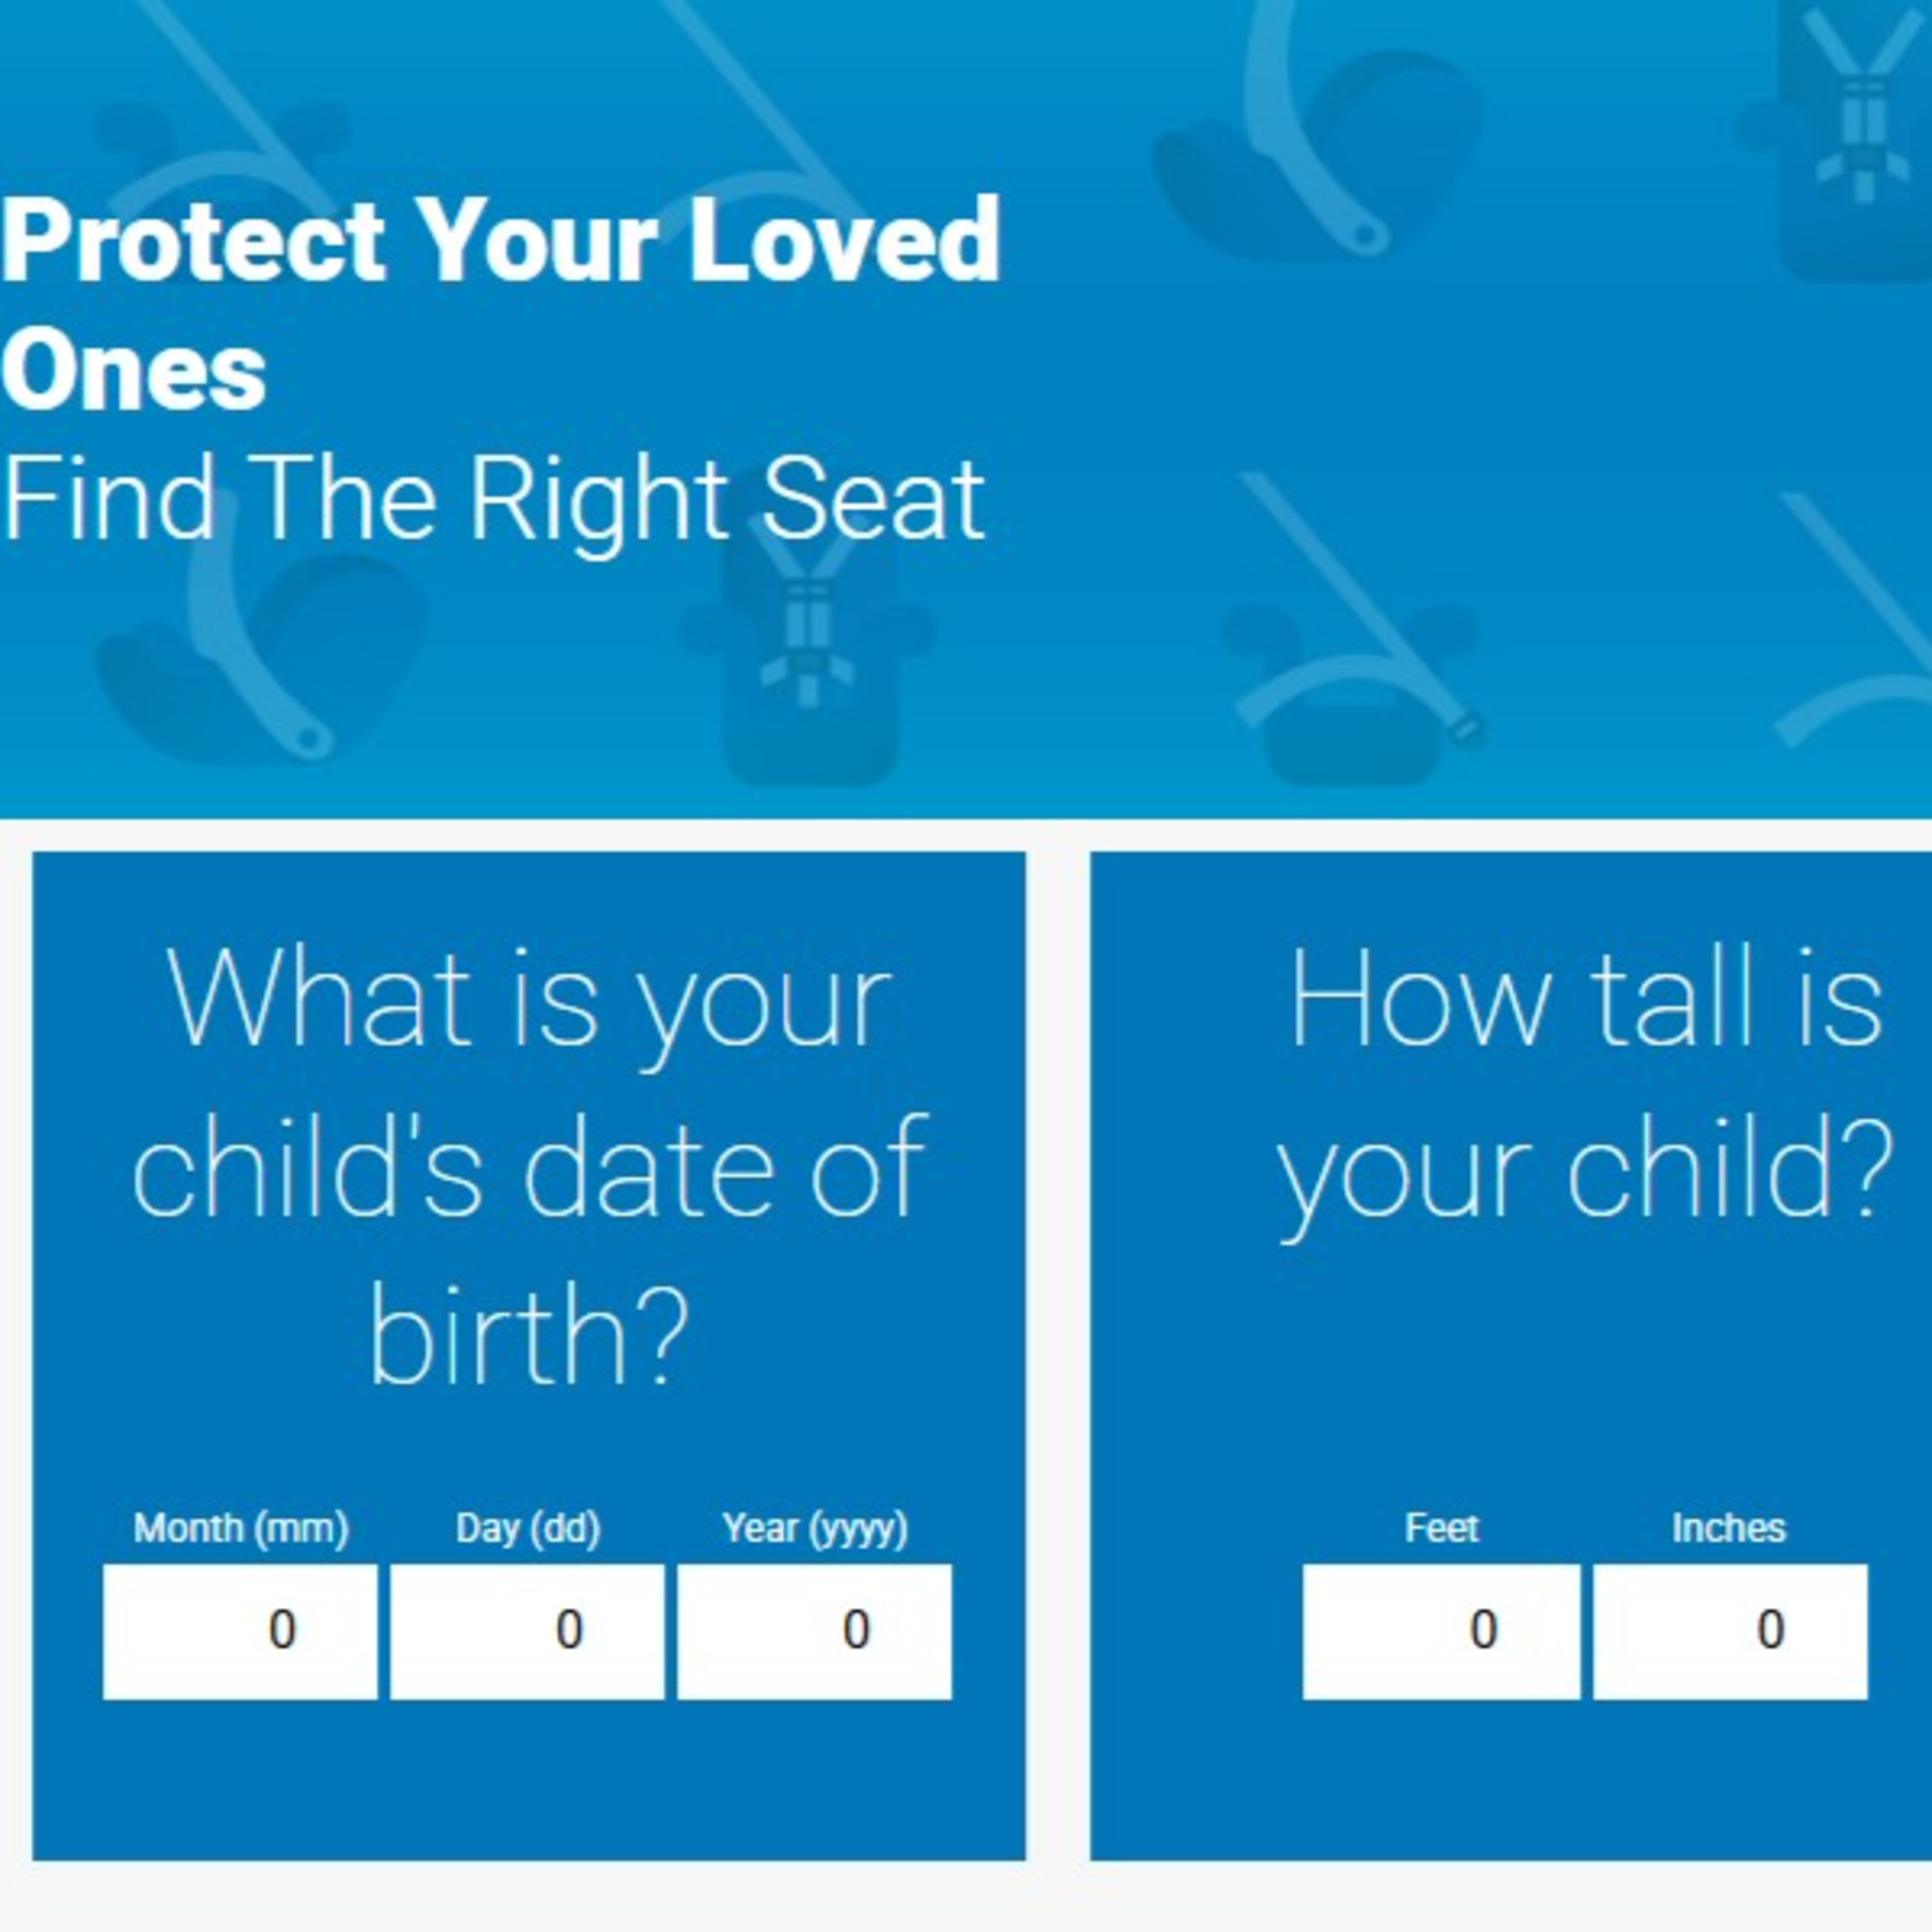Viewport: 1932px width, 1932px height.
Task: Click the Month (mm) input field
Action: (x=240, y=1631)
